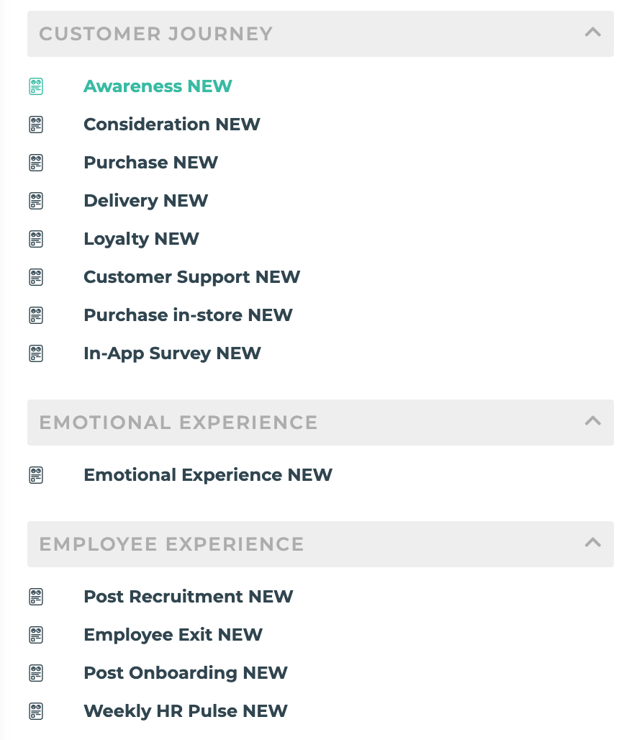Open the Awareness NEW template
The image size is (629, 740).
(x=158, y=86)
